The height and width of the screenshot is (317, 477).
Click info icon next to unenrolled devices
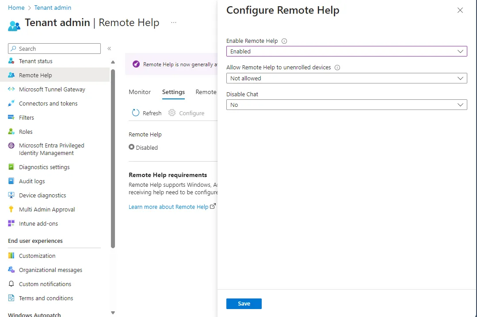[x=337, y=68]
